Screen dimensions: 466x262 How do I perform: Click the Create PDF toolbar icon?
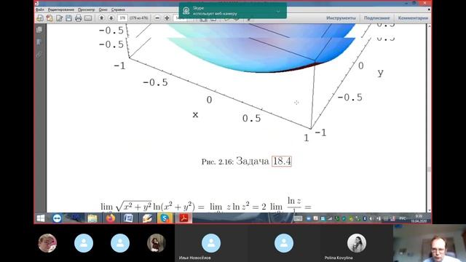pos(40,18)
